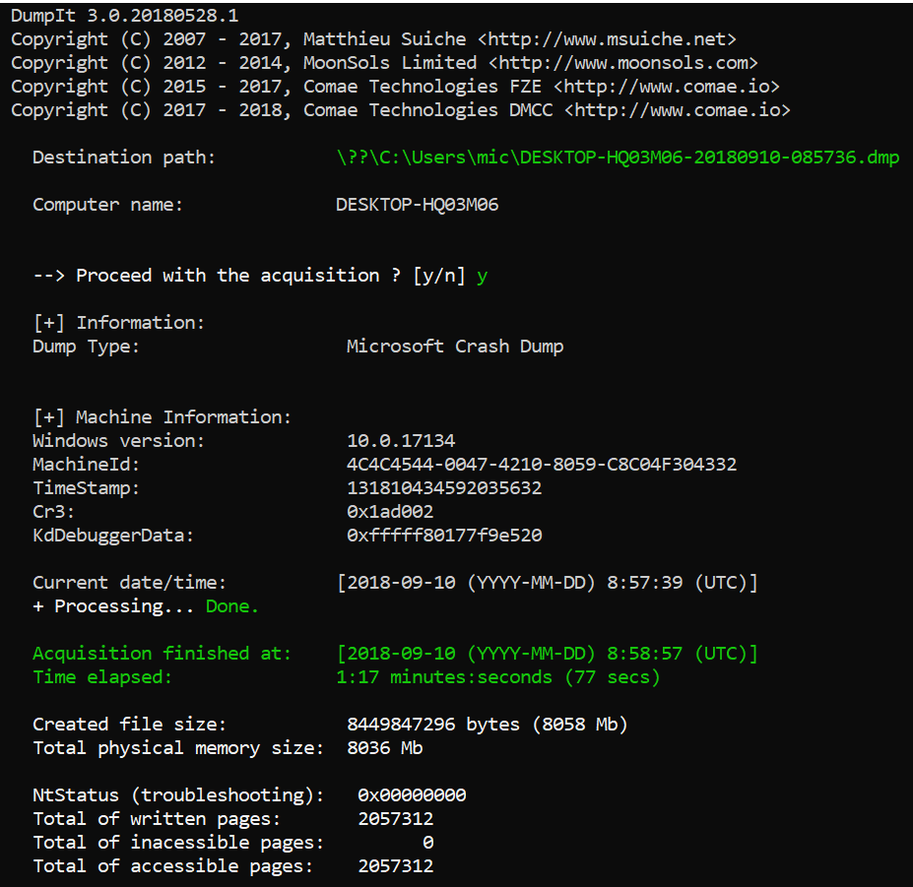Select Windows version value 10.0.17134
Screen dimensions: 913x887
[401, 441]
